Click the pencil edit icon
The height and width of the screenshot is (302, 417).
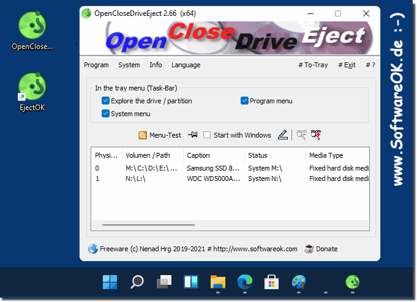click(x=283, y=135)
